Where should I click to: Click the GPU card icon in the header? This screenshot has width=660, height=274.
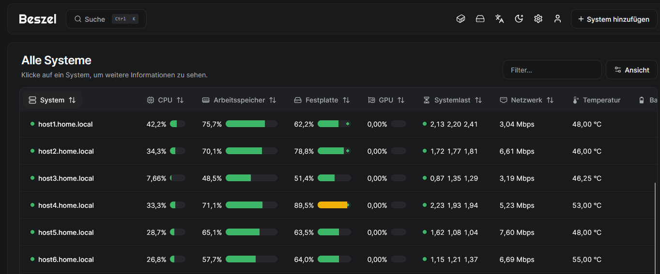coord(371,100)
